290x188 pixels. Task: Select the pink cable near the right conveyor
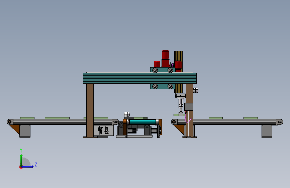pyautogui.click(x=188, y=119)
